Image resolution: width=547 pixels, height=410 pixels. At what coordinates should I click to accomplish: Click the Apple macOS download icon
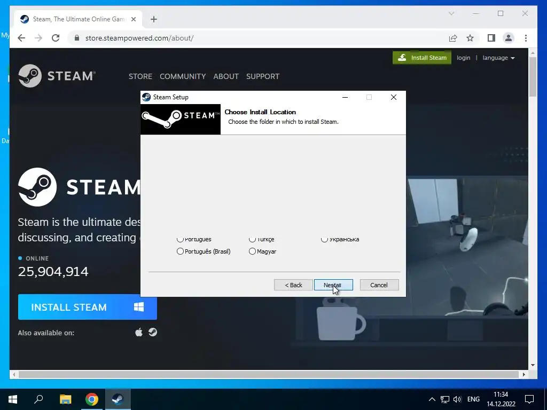[139, 332]
